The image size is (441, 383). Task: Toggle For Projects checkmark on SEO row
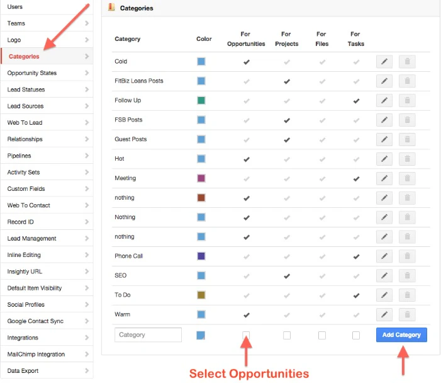tap(287, 277)
